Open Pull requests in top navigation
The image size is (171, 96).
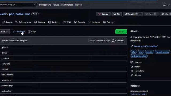[x=45, y=5]
